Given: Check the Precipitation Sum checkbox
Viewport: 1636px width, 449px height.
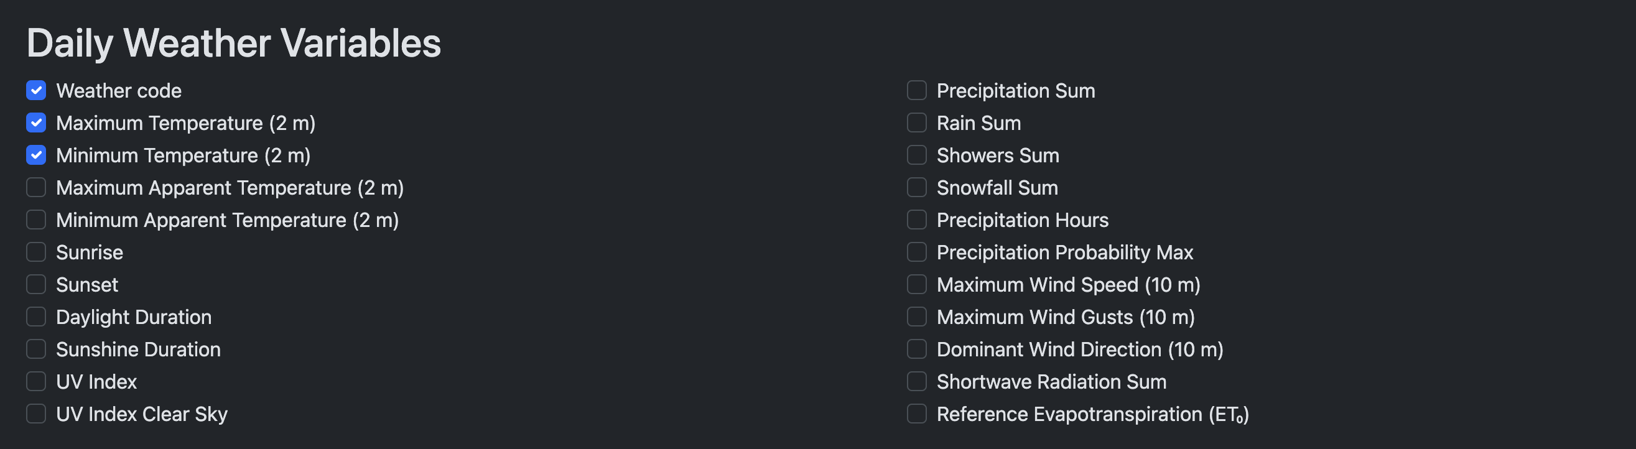Looking at the screenshot, I should [x=916, y=91].
